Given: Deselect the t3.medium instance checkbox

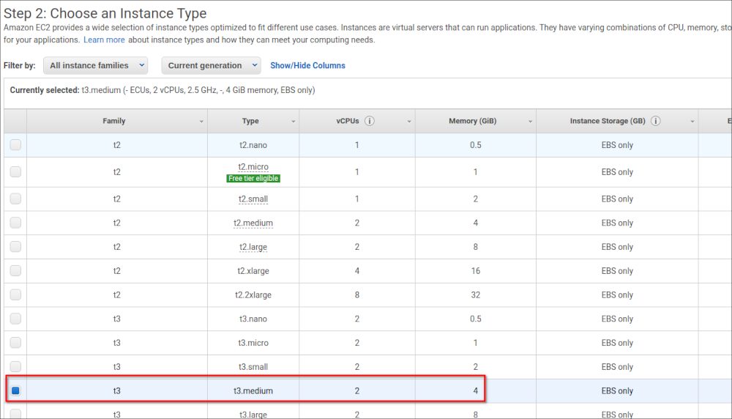Looking at the screenshot, I should [15, 390].
